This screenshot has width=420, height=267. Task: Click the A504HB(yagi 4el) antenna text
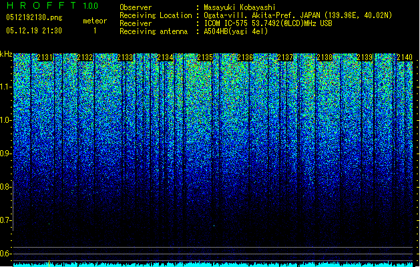pos(236,31)
